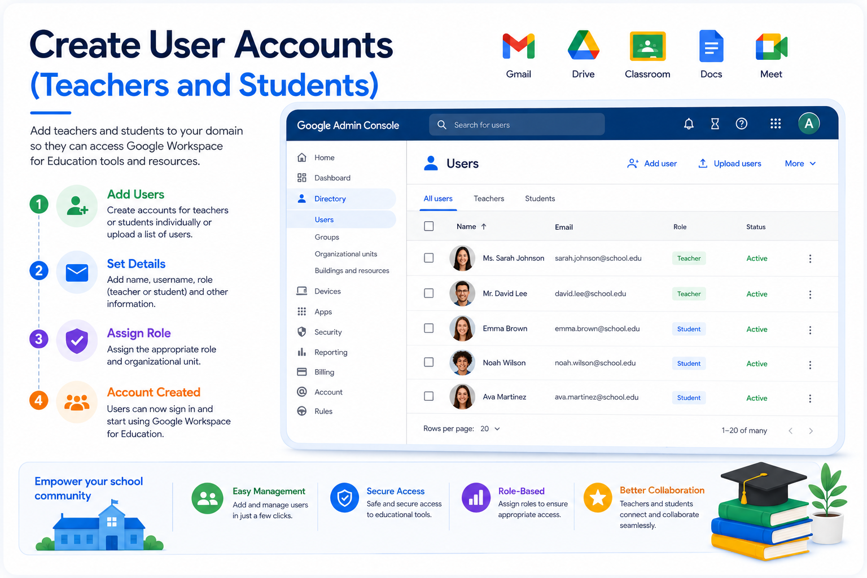Viewport: 867px width, 578px height.
Task: Expand the More dropdown menu
Action: click(x=800, y=164)
